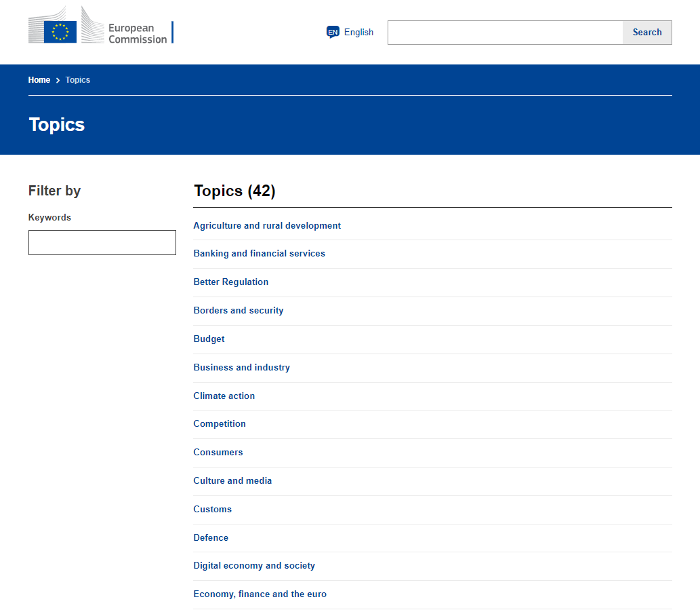Open Culture and media topic

point(232,481)
